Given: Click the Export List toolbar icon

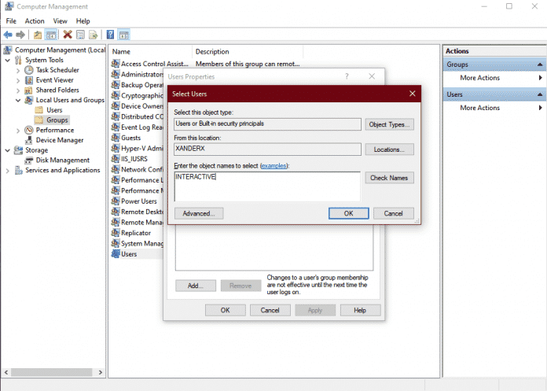Looking at the screenshot, I should pos(93,35).
